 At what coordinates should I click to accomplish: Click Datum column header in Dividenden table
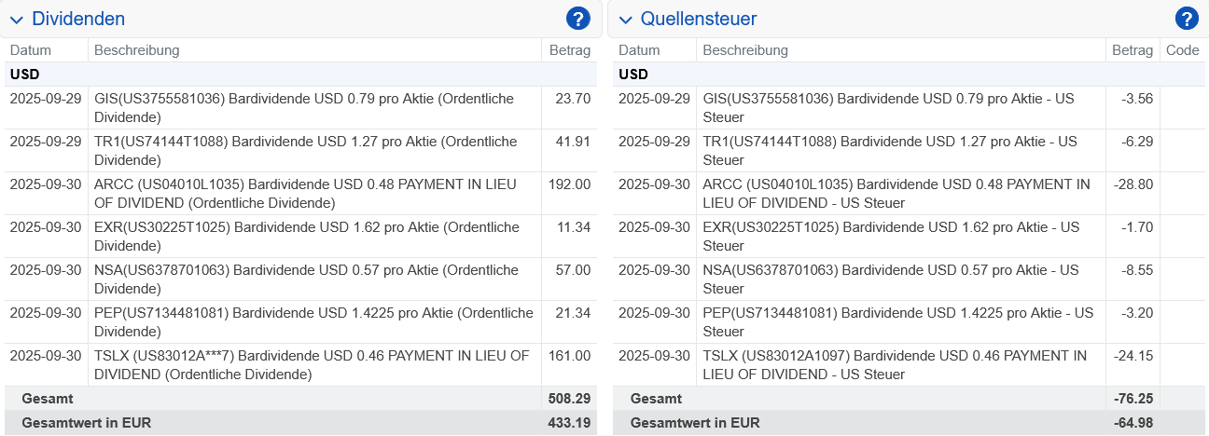tap(31, 50)
